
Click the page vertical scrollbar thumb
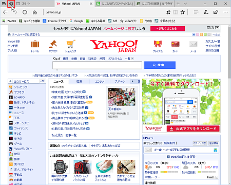coord(229,53)
